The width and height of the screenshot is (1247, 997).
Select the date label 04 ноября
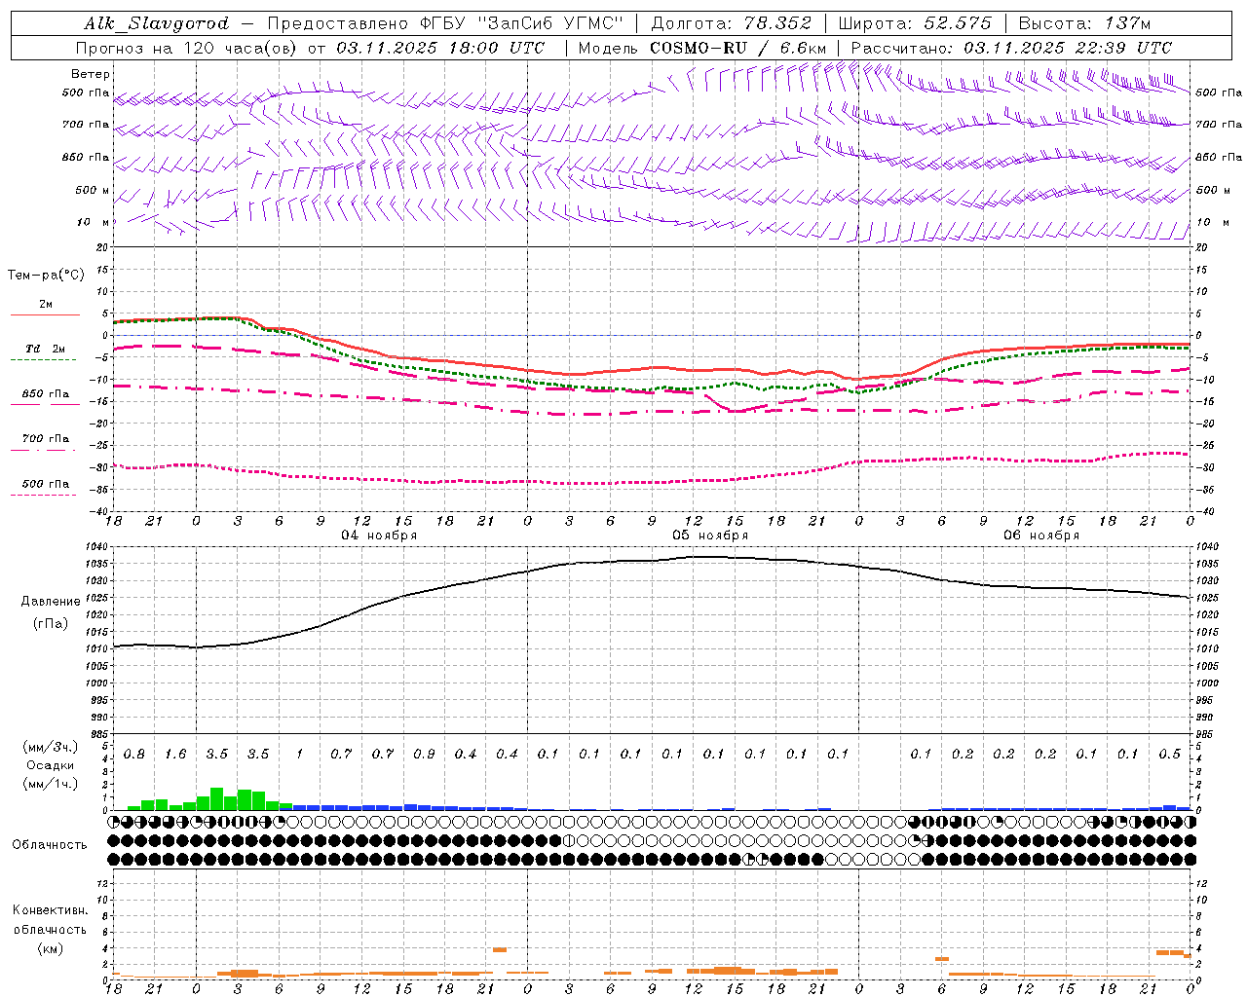(x=379, y=535)
